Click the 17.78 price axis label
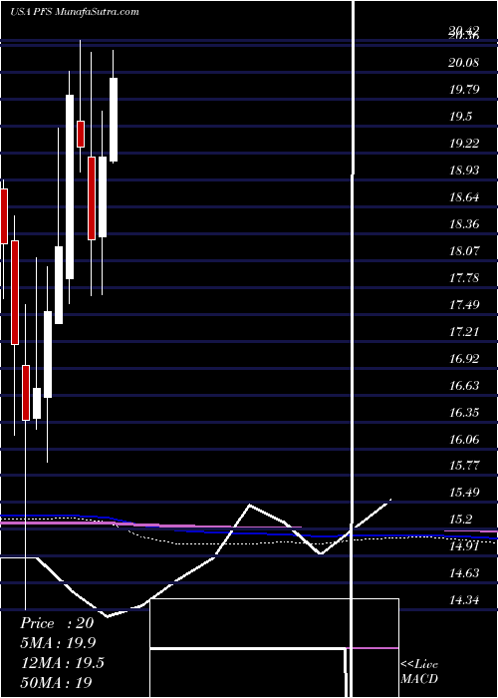 tap(464, 278)
